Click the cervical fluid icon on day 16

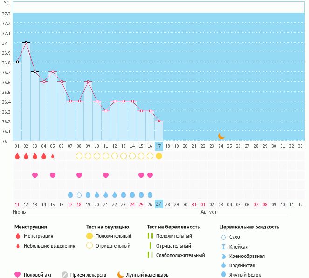150,194
